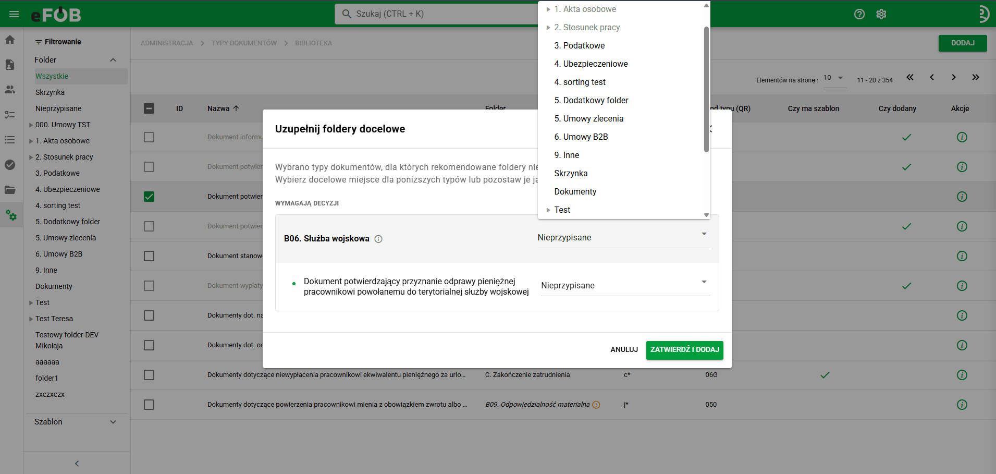This screenshot has height=474, width=996.
Task: Collapse the filter panel chevron
Action: click(77, 463)
